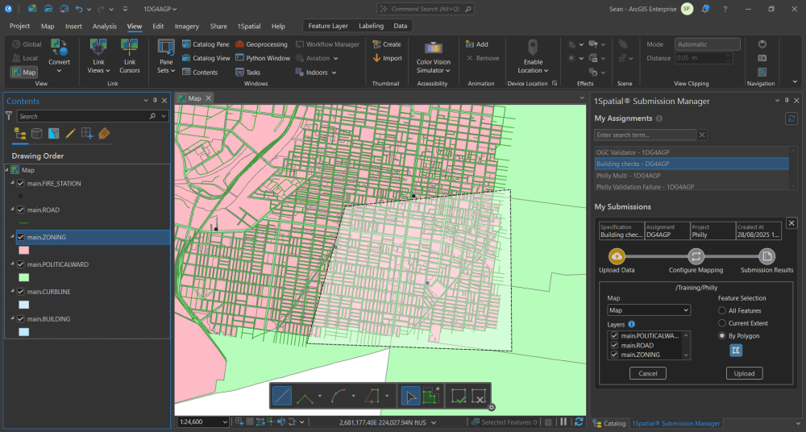This screenshot has width=806, height=432.
Task: Click the Submission Results step icon
Action: pos(767,256)
